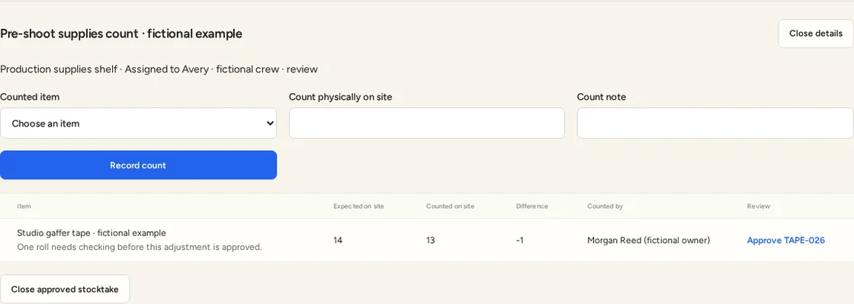
Task: Select the Expected on site column header
Action: point(358,206)
